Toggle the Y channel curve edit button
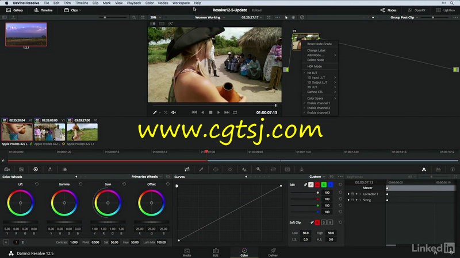460x258 pixels. click(311, 185)
